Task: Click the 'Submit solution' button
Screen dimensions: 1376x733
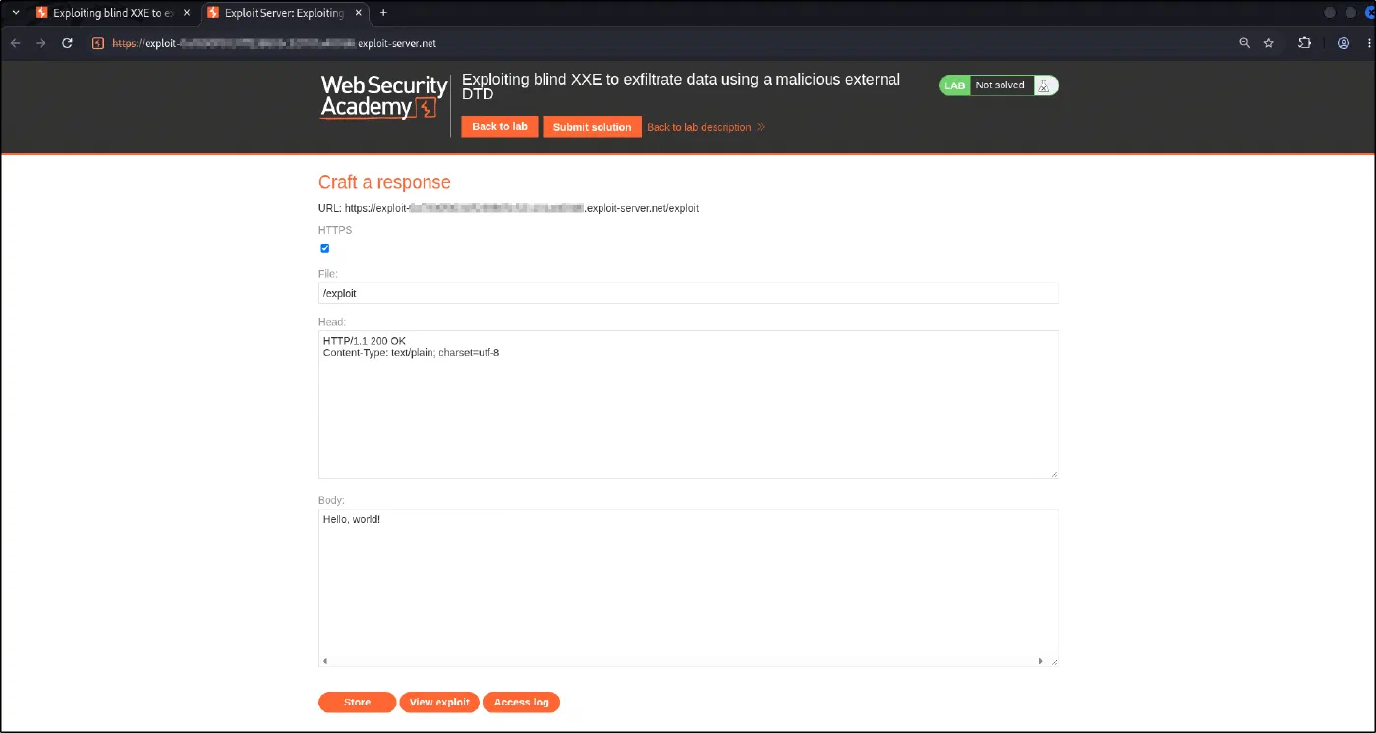Action: tap(592, 127)
